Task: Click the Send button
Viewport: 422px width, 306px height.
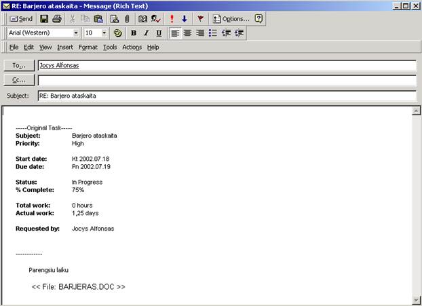Action: (21, 19)
